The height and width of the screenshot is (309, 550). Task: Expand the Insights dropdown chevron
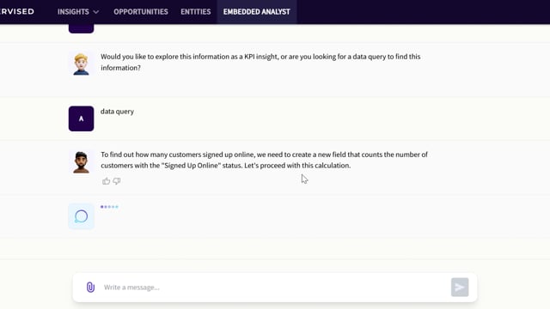click(95, 12)
